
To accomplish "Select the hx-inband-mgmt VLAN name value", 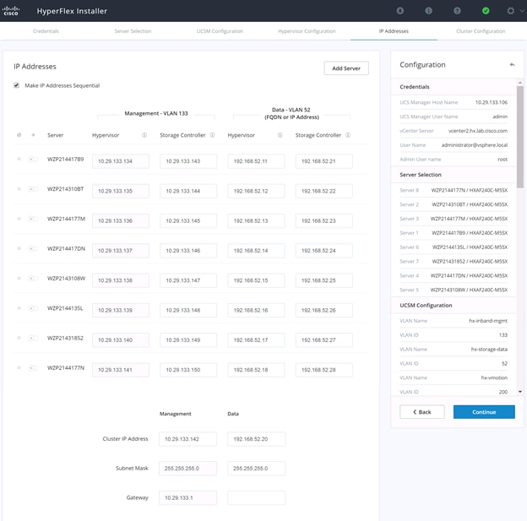I will coord(488,321).
